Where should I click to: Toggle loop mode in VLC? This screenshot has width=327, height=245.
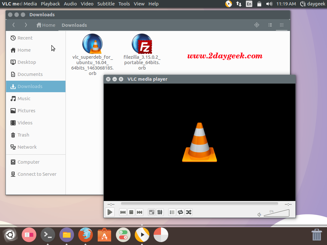pos(180,212)
